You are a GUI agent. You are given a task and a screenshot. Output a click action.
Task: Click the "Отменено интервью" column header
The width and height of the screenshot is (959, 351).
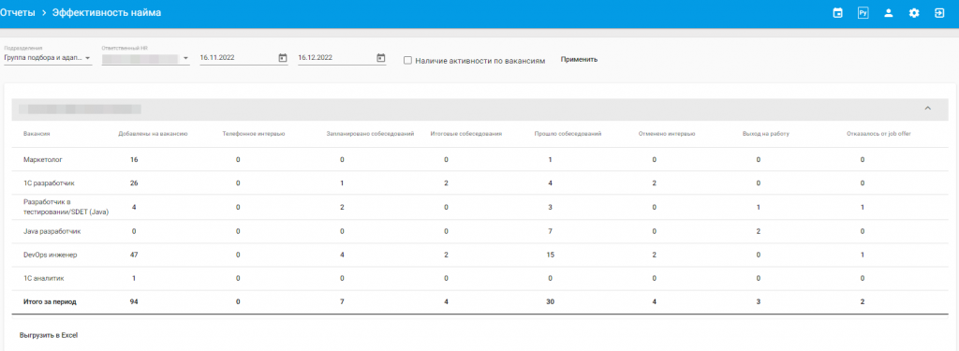click(666, 133)
